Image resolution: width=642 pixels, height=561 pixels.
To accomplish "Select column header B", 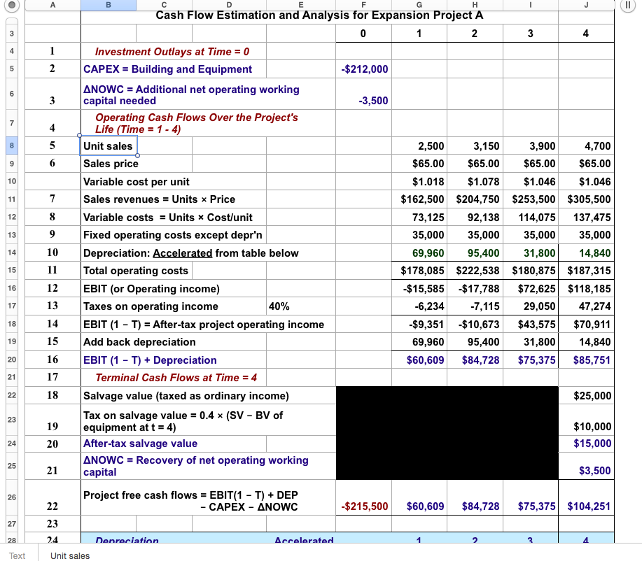I will pos(108,6).
